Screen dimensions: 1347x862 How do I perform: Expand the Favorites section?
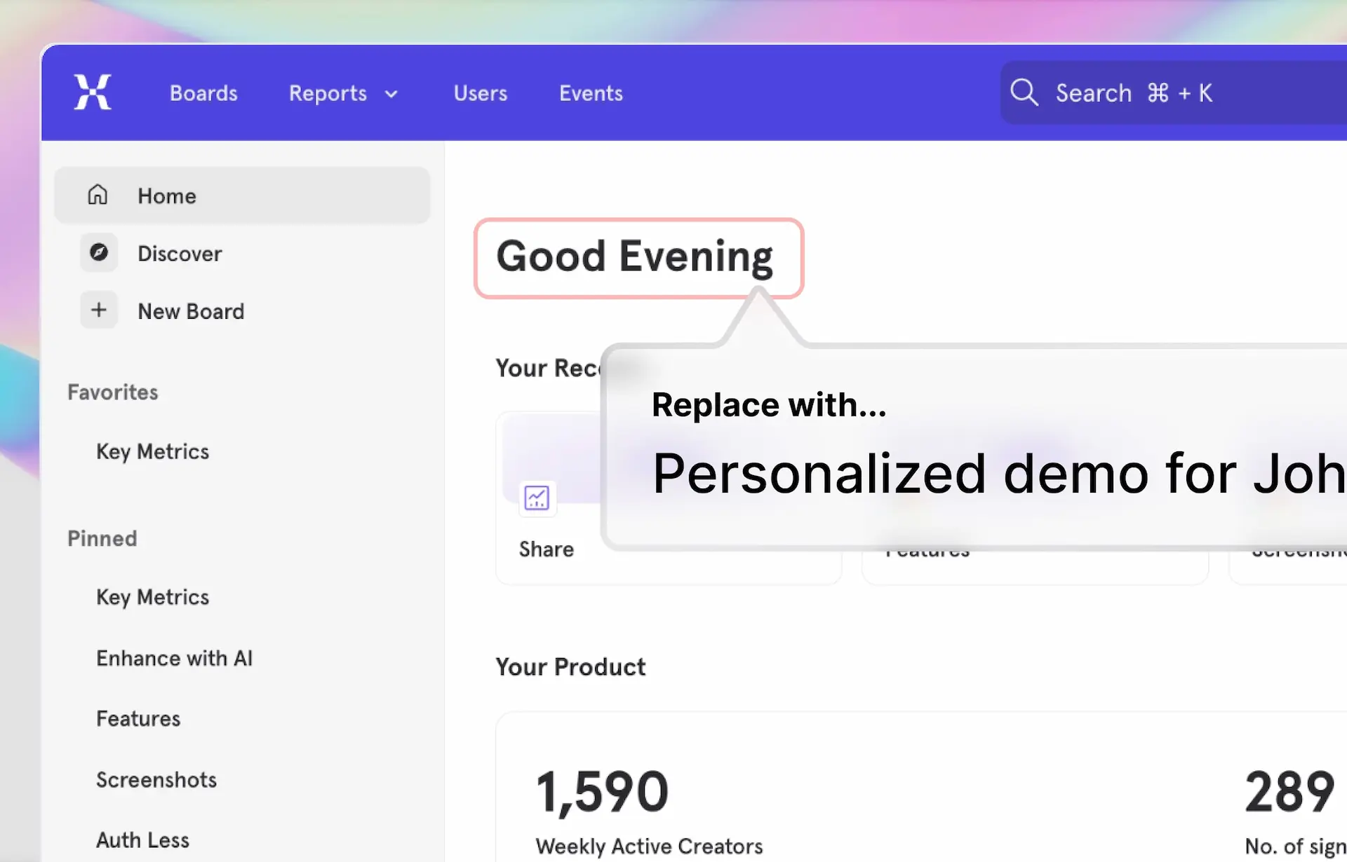tap(112, 391)
